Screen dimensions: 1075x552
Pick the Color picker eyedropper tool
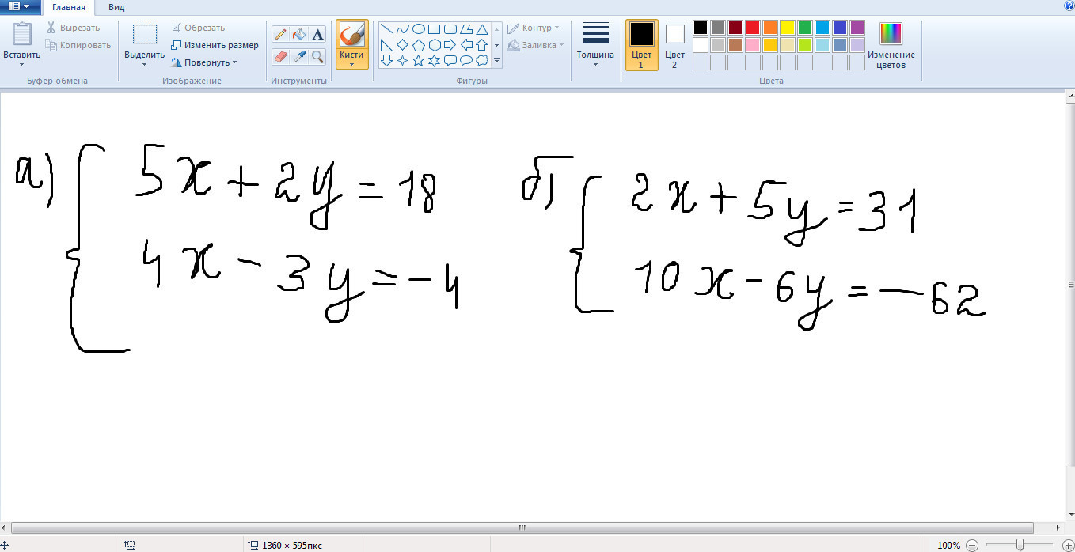coord(299,56)
